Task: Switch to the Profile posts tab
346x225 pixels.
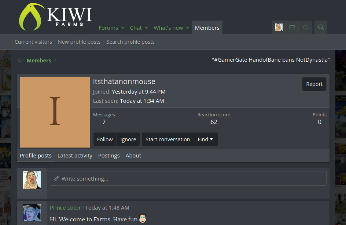Action: (36, 156)
